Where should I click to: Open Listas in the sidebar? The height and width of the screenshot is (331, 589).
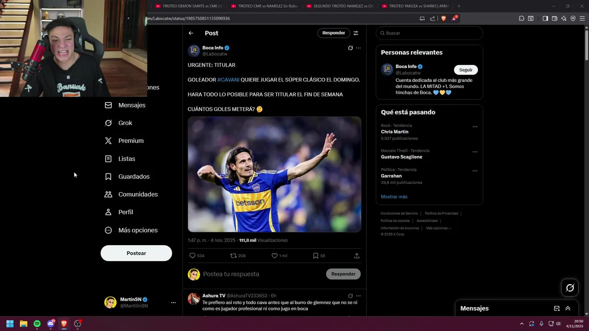[120, 159]
